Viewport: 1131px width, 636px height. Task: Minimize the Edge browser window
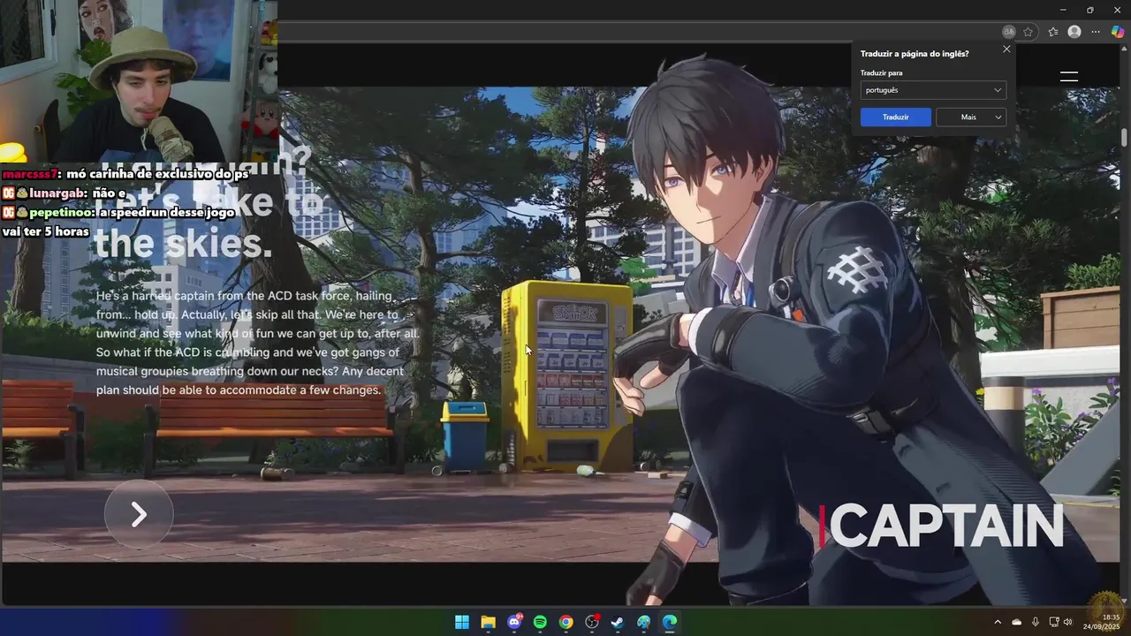(x=1062, y=10)
